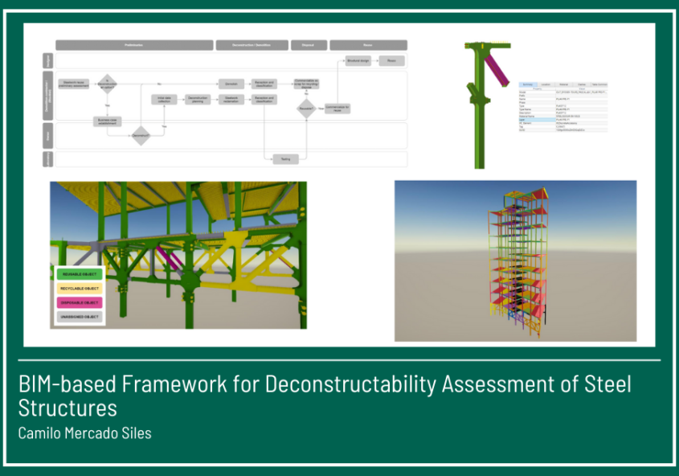This screenshot has width=679, height=476.
Task: Switch to the Material properties tab
Action: (564, 84)
